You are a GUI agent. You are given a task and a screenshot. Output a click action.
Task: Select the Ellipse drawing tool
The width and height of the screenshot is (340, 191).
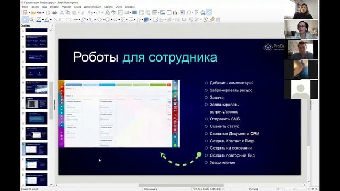[69, 20]
